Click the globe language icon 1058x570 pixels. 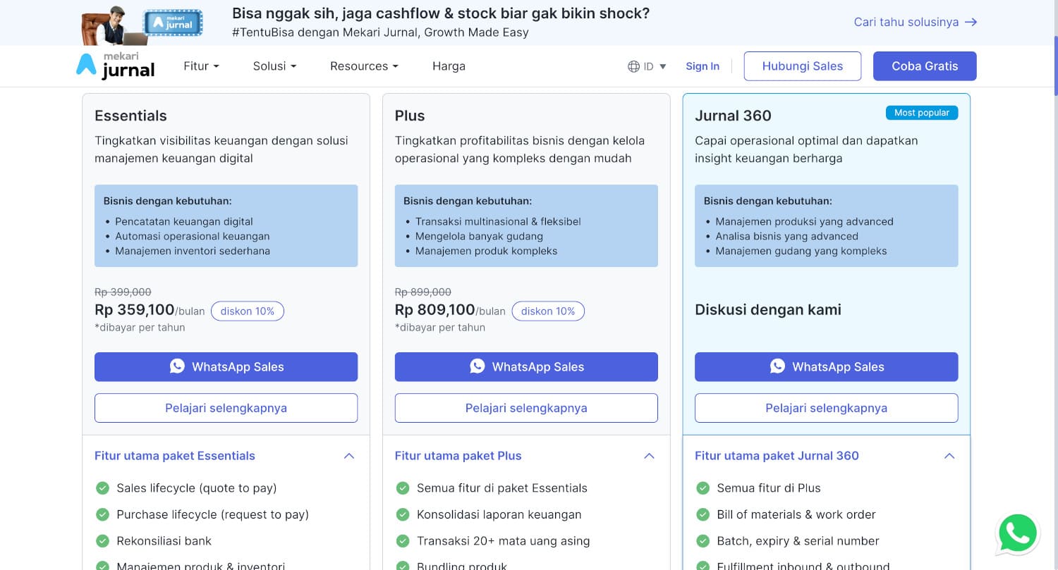pos(633,66)
